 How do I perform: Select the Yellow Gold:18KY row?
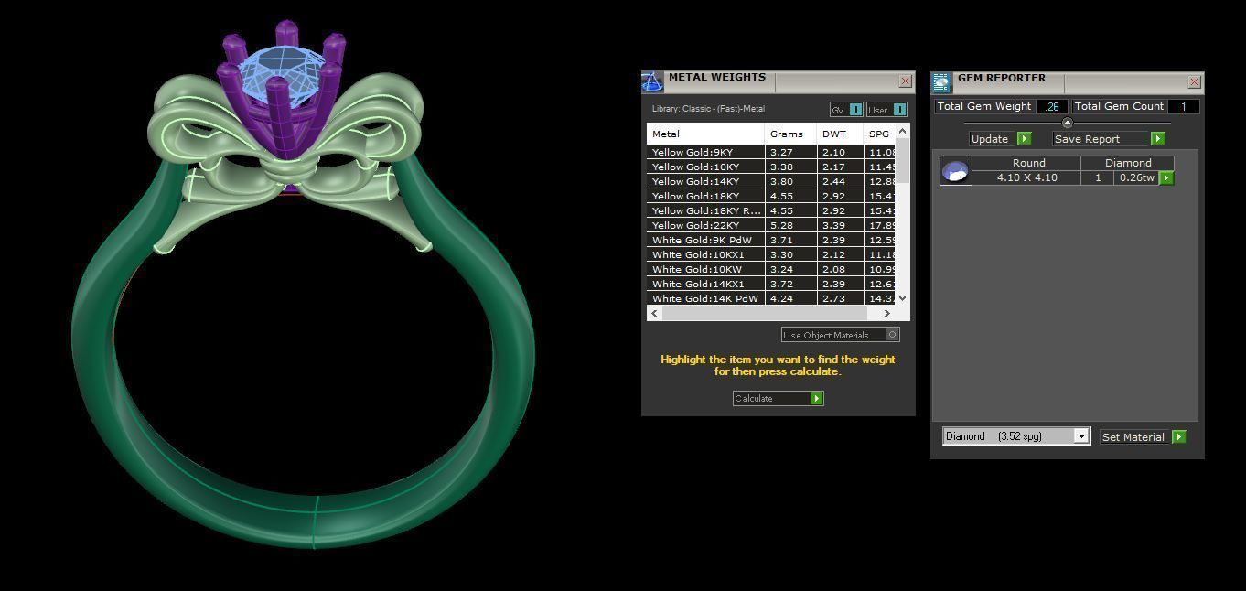771,196
